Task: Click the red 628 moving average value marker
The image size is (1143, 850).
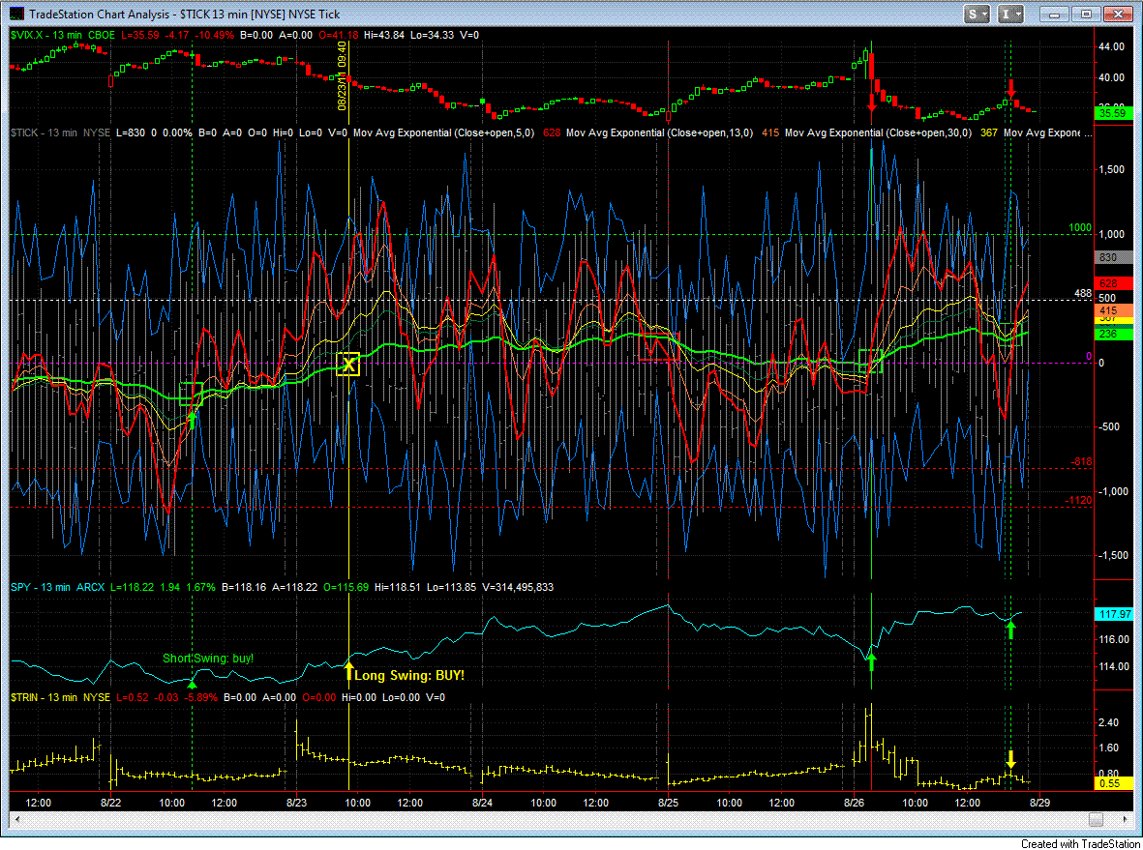Action: [x=1112, y=283]
